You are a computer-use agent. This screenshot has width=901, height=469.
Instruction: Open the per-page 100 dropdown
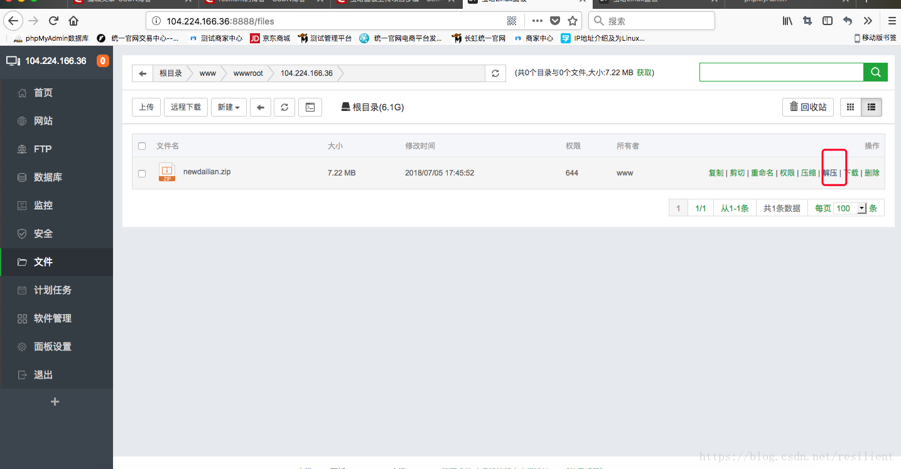tap(850, 208)
